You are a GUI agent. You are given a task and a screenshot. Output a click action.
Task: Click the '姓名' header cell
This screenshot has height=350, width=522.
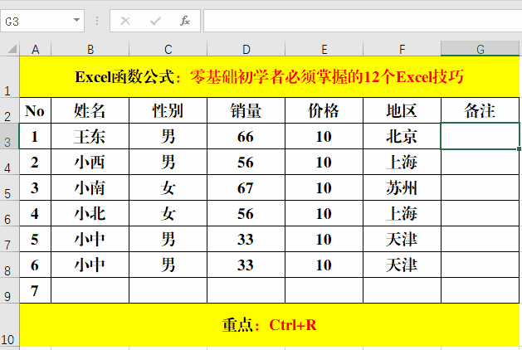pos(90,110)
